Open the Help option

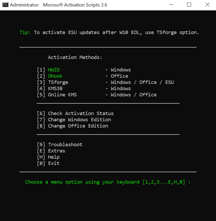(53, 157)
